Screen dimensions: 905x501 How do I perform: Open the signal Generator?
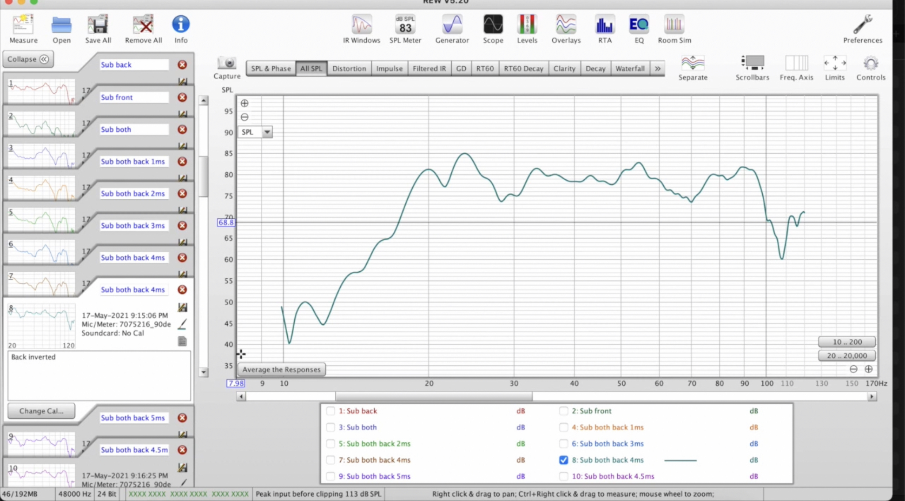[452, 29]
